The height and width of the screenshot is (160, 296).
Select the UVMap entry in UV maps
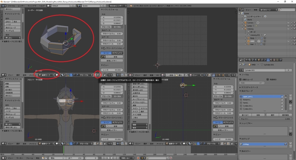263,144
